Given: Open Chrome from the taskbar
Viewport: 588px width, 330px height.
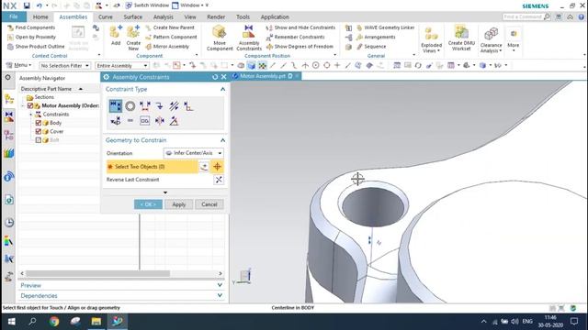Looking at the screenshot, I should (x=54, y=322).
